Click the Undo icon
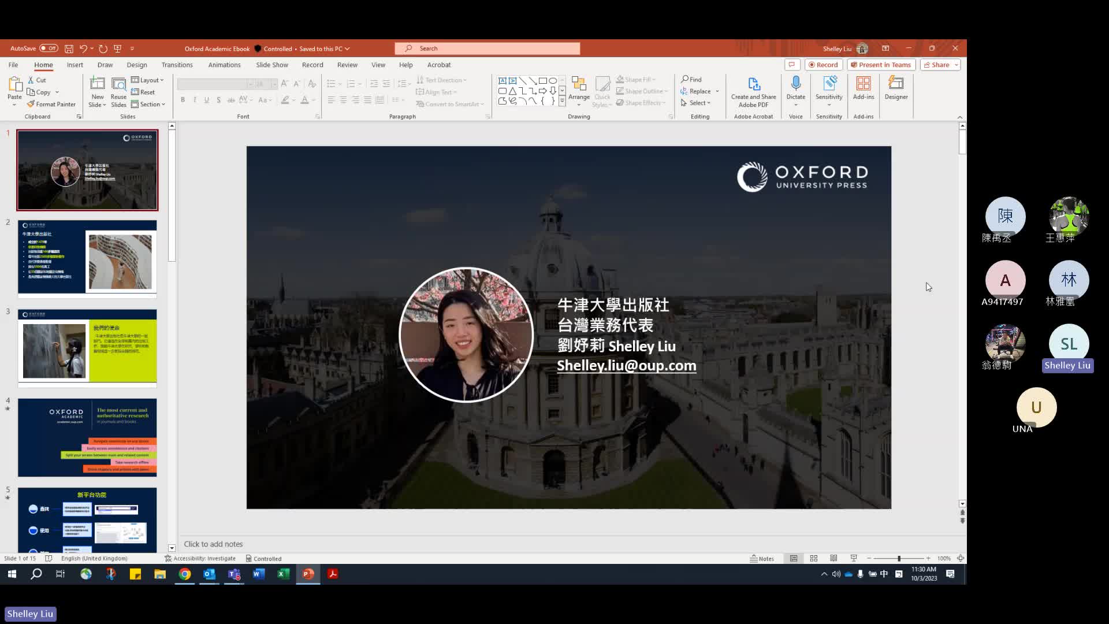The height and width of the screenshot is (624, 1109). [x=83, y=49]
